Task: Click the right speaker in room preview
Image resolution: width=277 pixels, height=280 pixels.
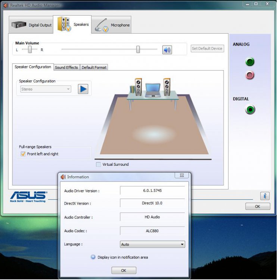Action: coord(167,87)
